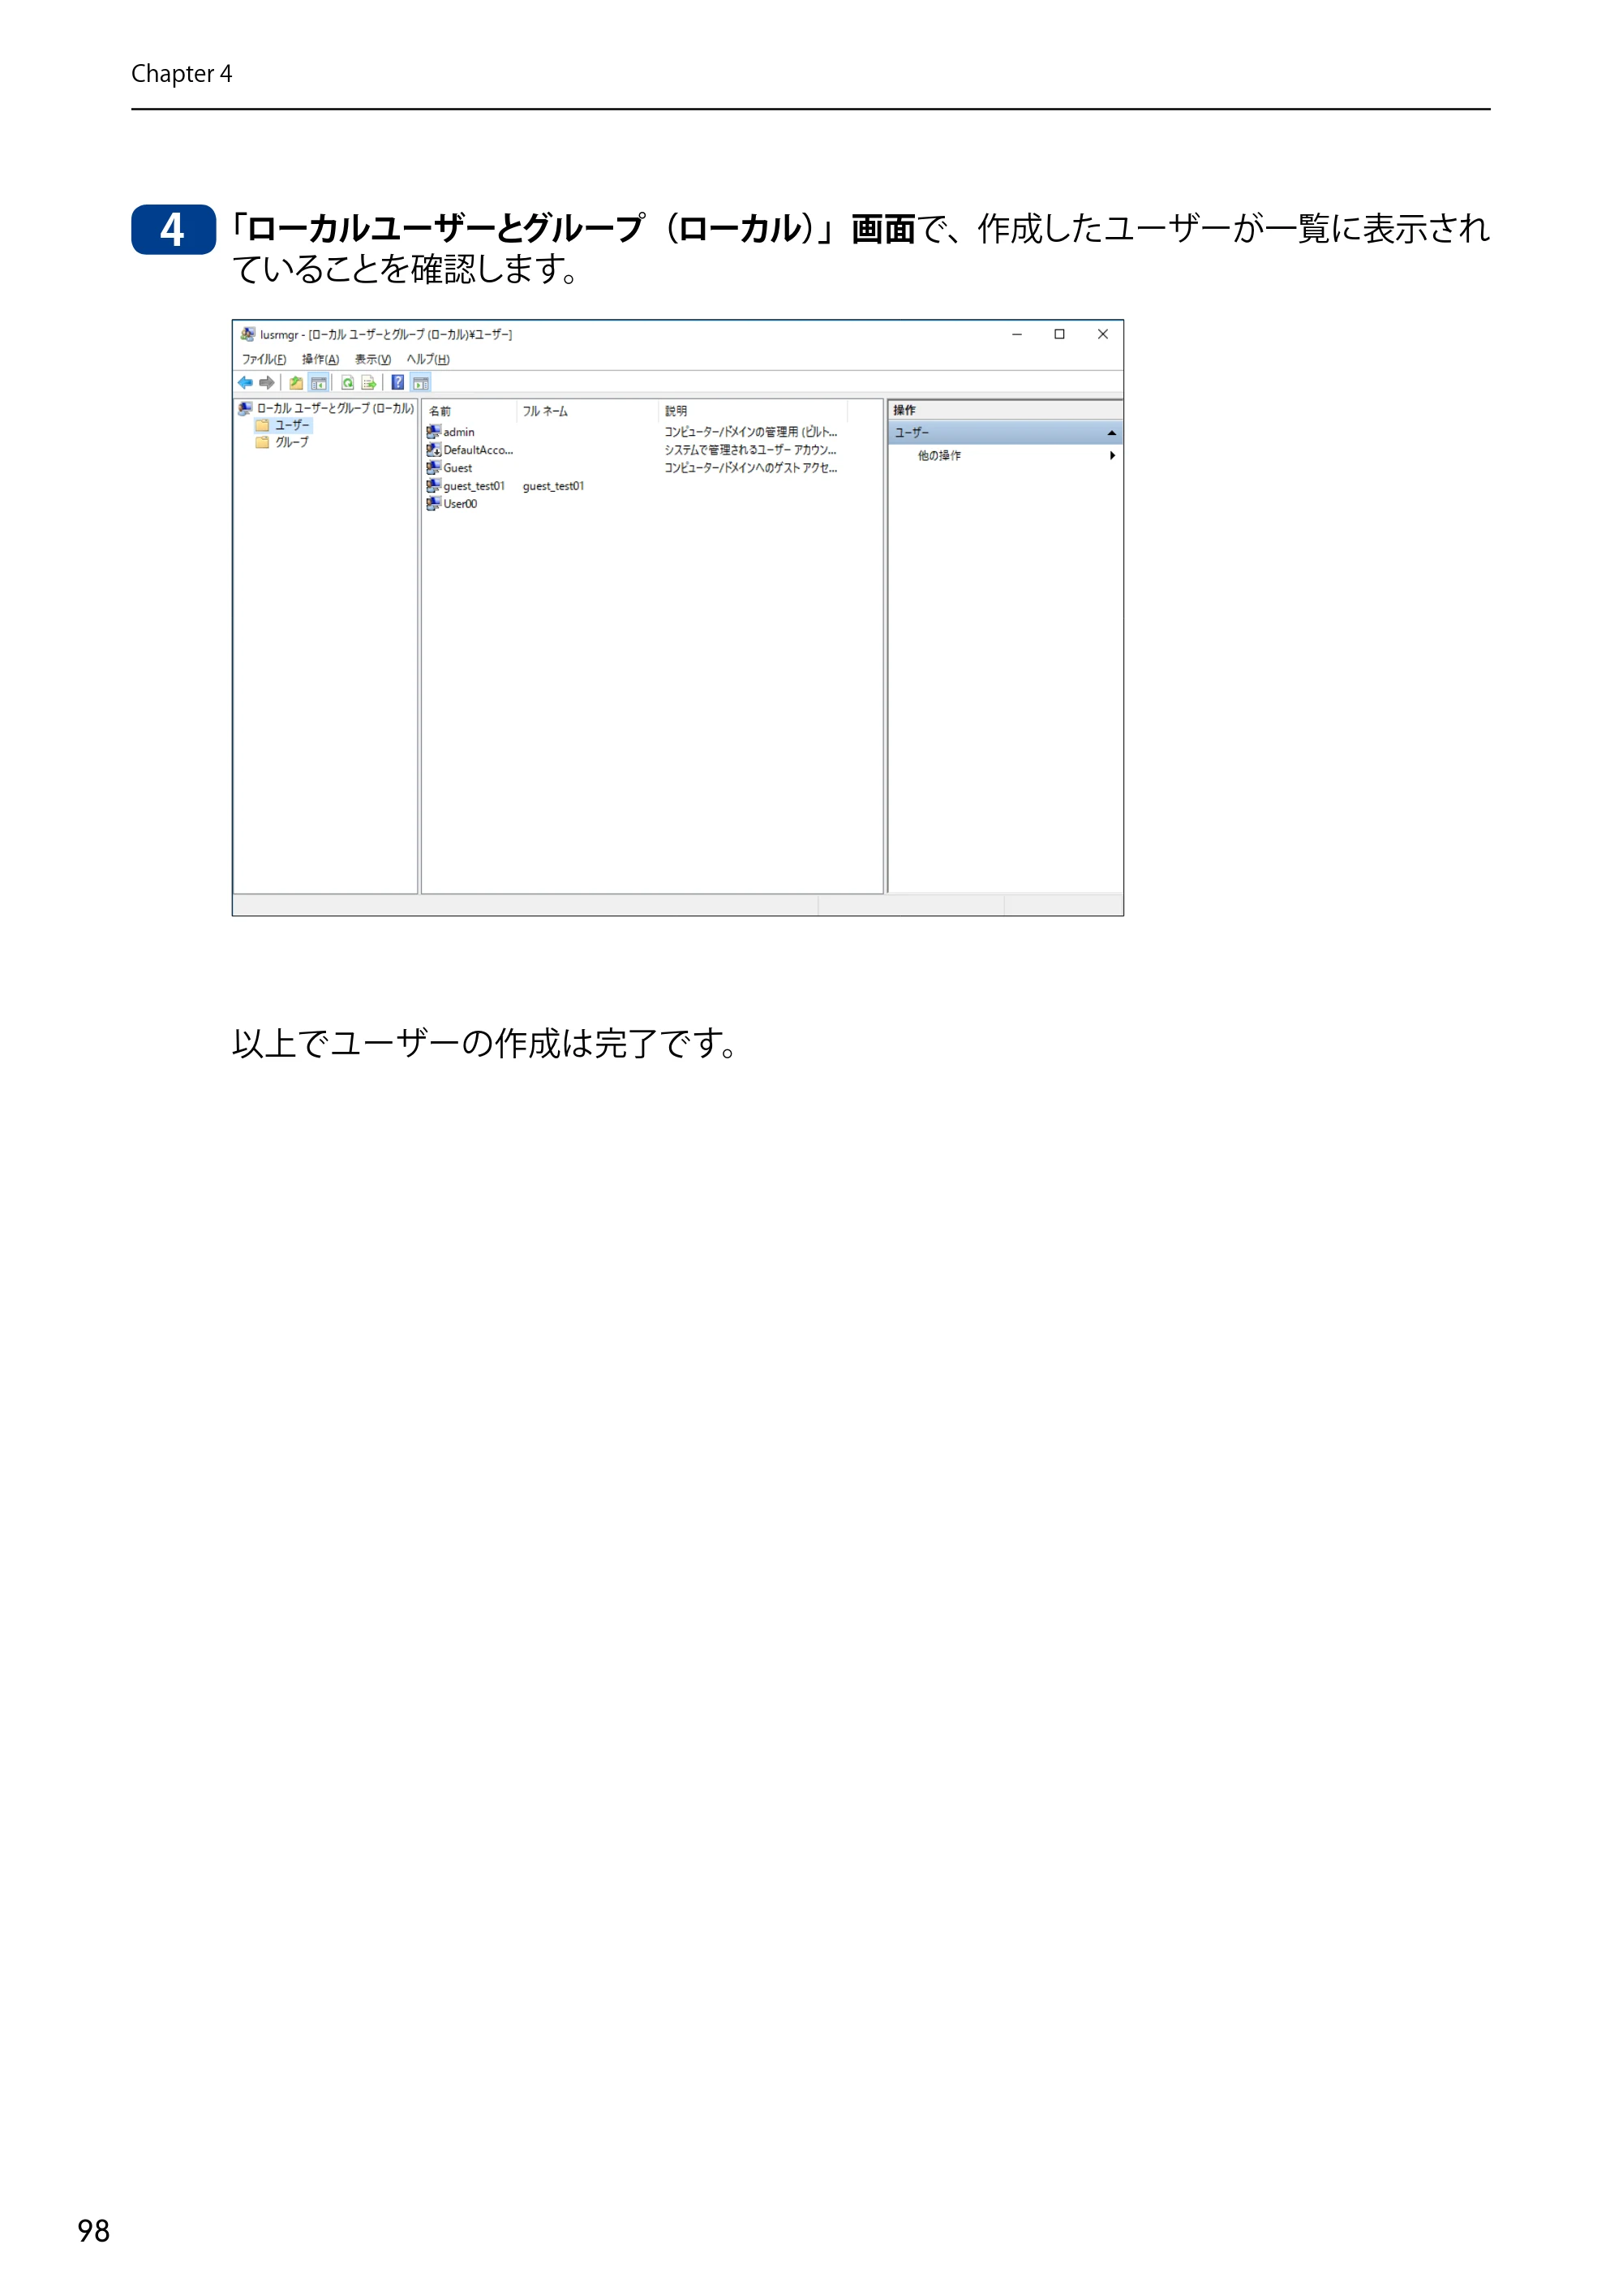Click the 操作 pane header

click(x=1004, y=410)
